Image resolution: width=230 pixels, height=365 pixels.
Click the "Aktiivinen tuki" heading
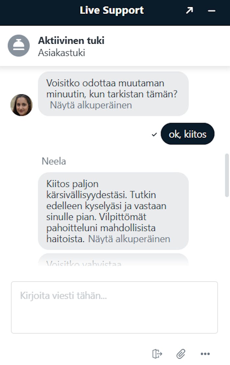click(x=71, y=41)
